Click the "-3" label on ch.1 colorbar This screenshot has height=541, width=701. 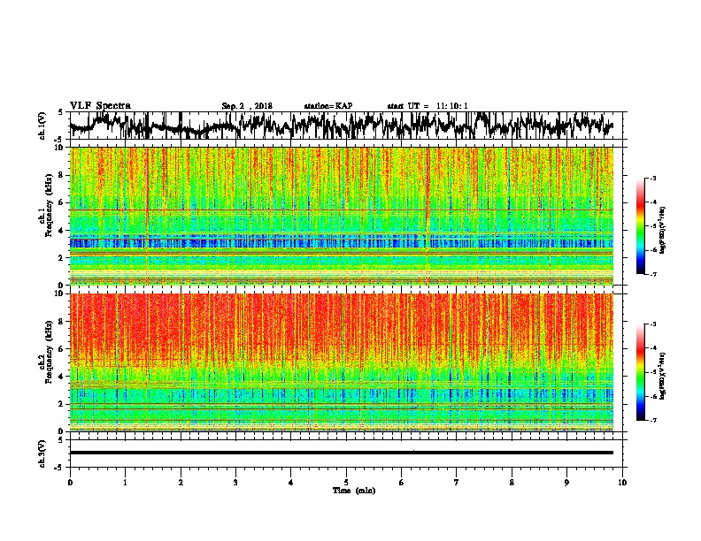tap(653, 179)
